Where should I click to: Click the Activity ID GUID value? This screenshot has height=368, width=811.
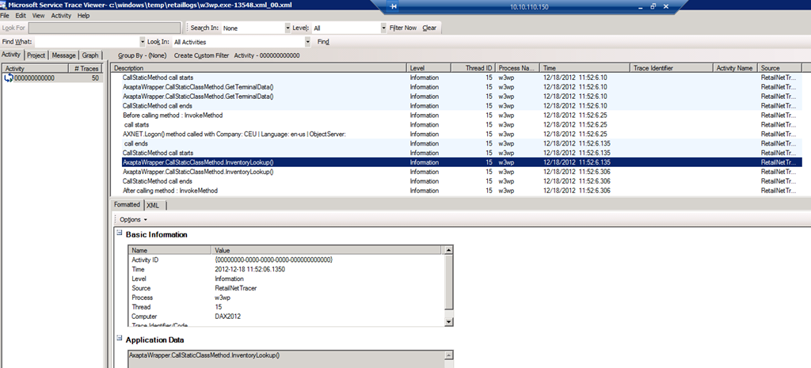(x=273, y=260)
